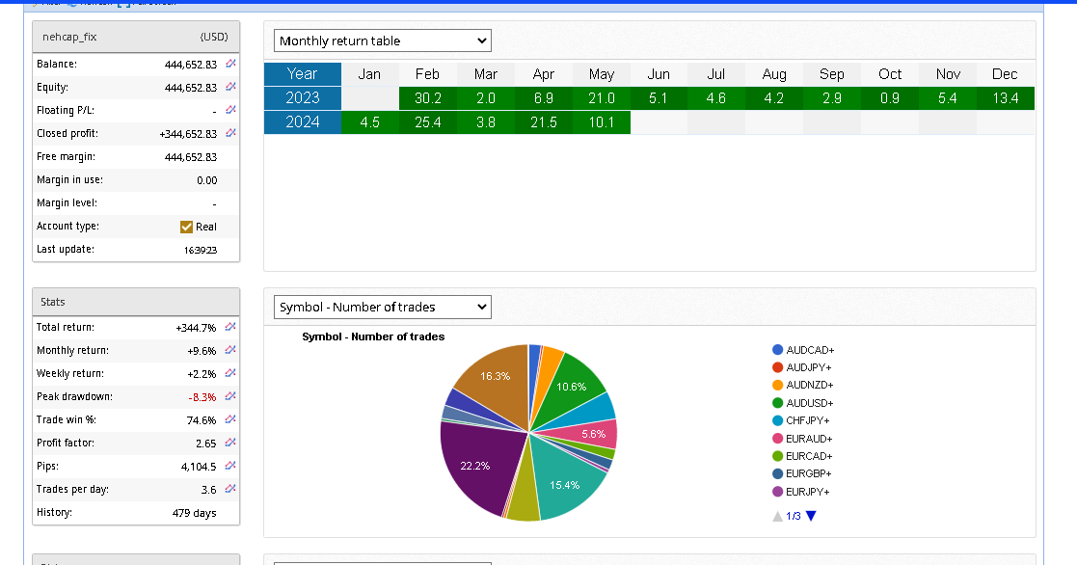Select AUDCAD+ legend color dot

pyautogui.click(x=777, y=350)
